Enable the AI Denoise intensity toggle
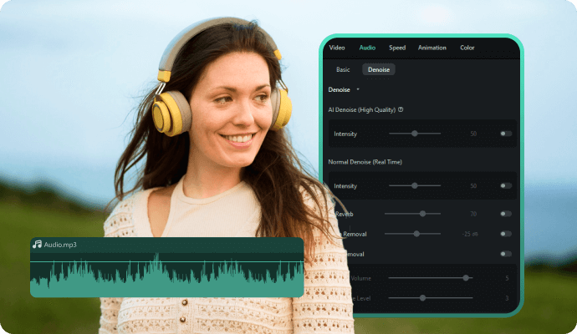The height and width of the screenshot is (334, 577). click(x=506, y=134)
